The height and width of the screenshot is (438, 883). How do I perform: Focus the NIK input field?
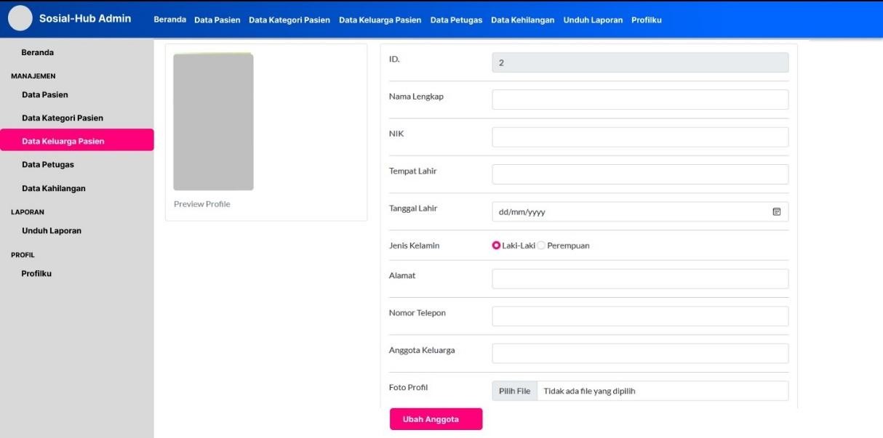point(640,137)
